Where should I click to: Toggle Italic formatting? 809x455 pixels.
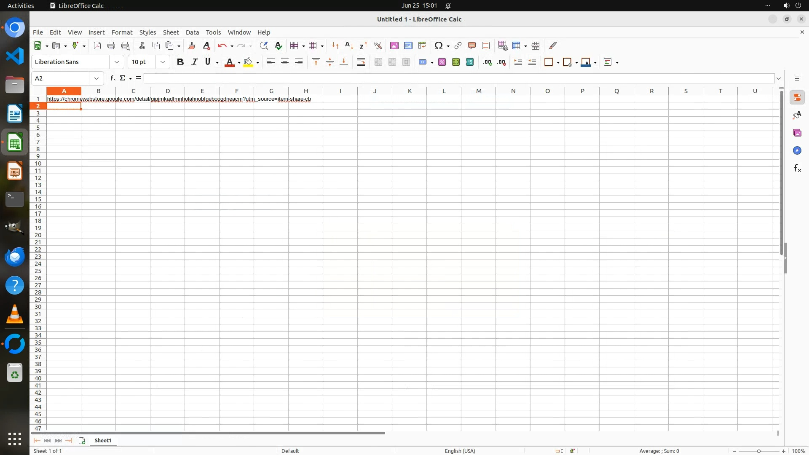click(194, 62)
